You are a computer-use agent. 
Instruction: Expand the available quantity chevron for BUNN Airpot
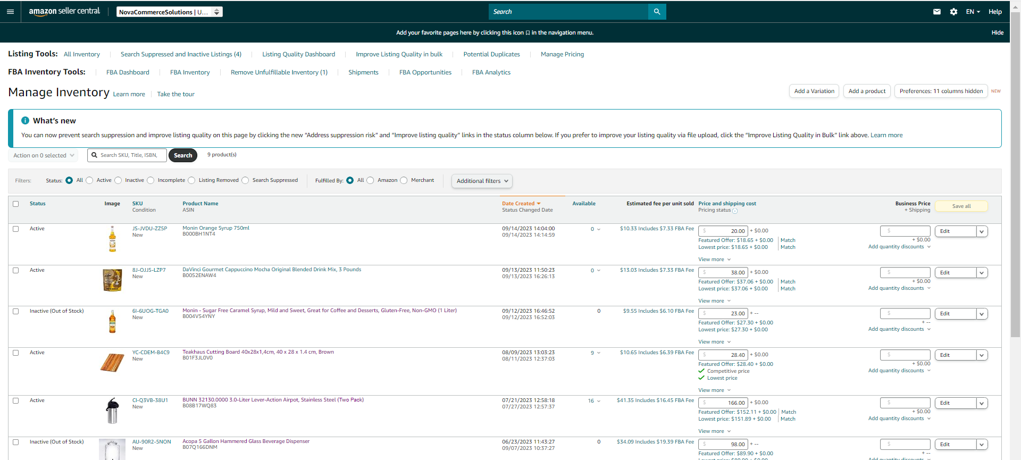[x=598, y=401]
